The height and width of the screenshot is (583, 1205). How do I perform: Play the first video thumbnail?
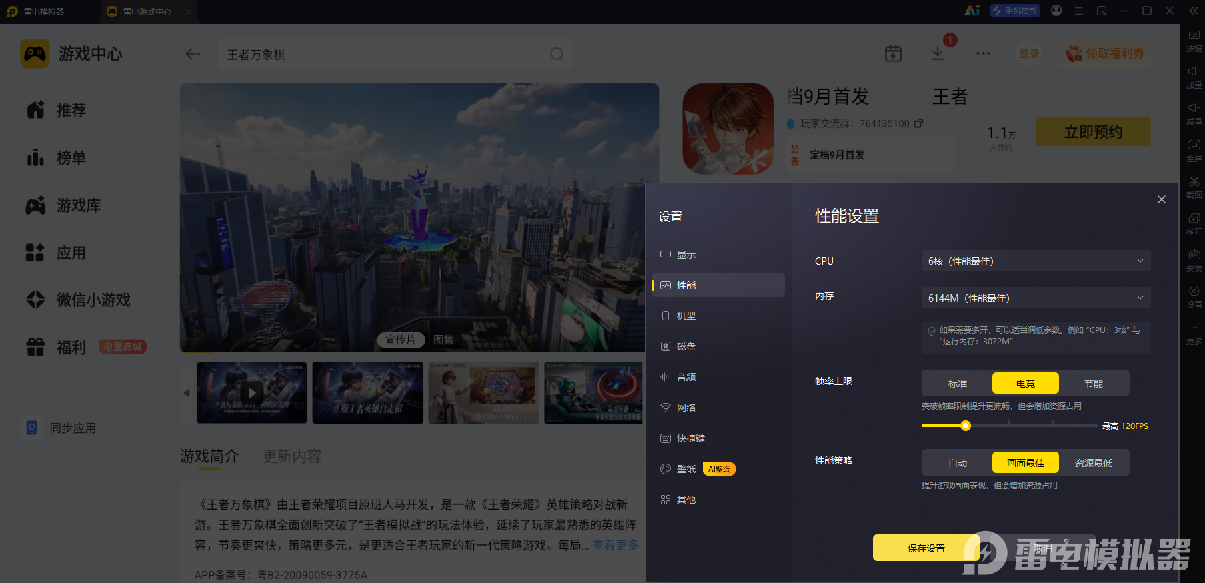tap(252, 392)
